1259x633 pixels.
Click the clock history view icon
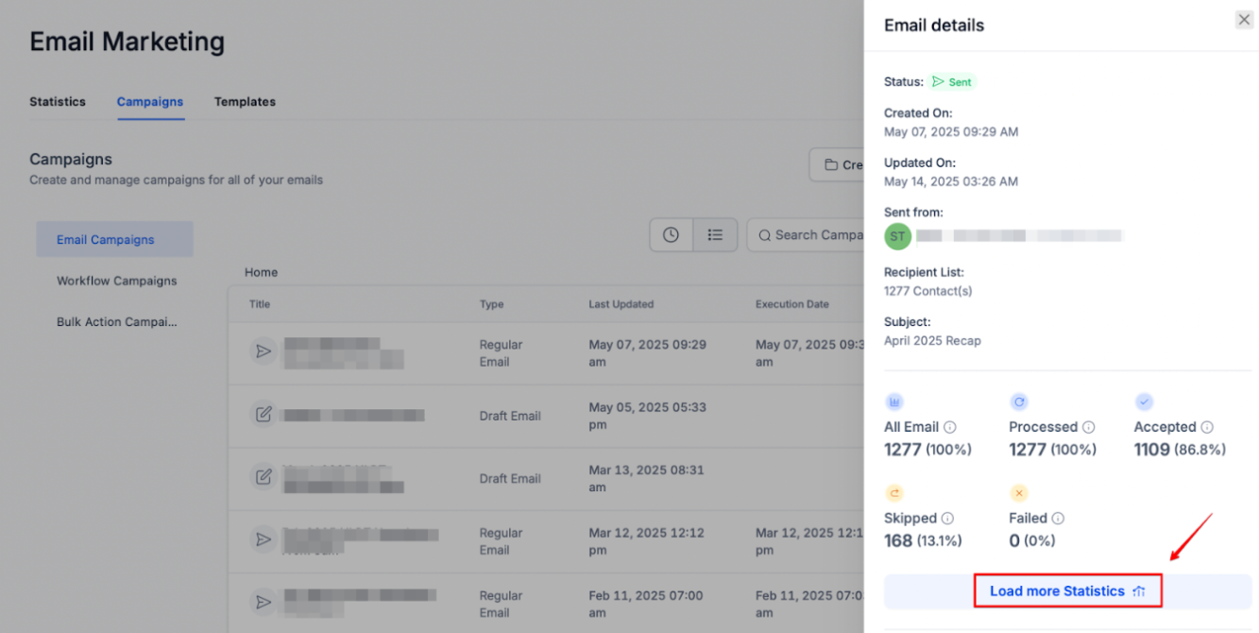[671, 235]
